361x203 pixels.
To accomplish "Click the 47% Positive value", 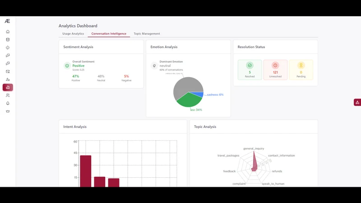I will click(x=75, y=76).
